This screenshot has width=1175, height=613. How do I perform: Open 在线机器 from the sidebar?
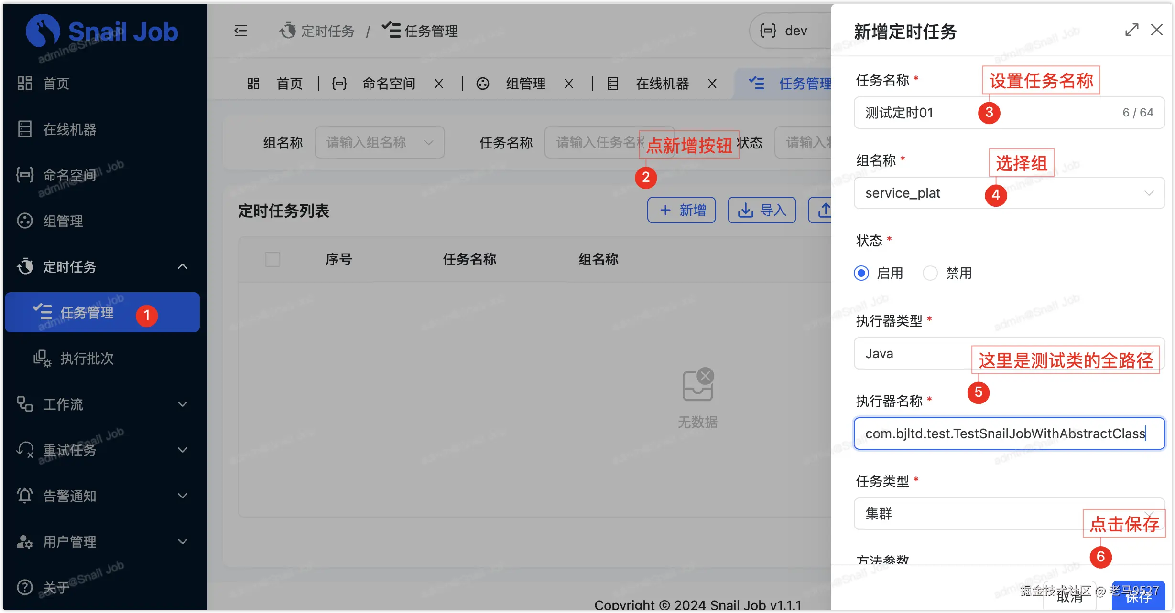pos(69,129)
